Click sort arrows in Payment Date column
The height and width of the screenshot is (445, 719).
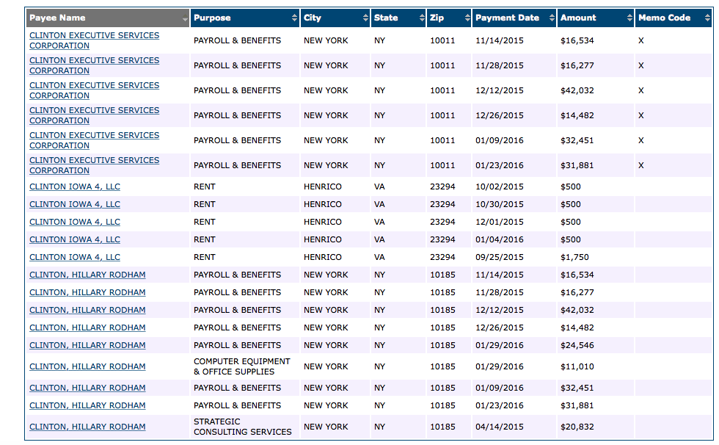[x=552, y=18]
